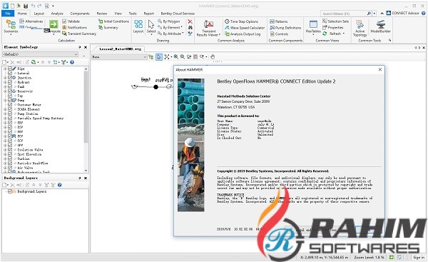This screenshot has width=428, height=262.
Task: Uncheck the Hydrant checkbox
Action: pyautogui.click(x=10, y=82)
